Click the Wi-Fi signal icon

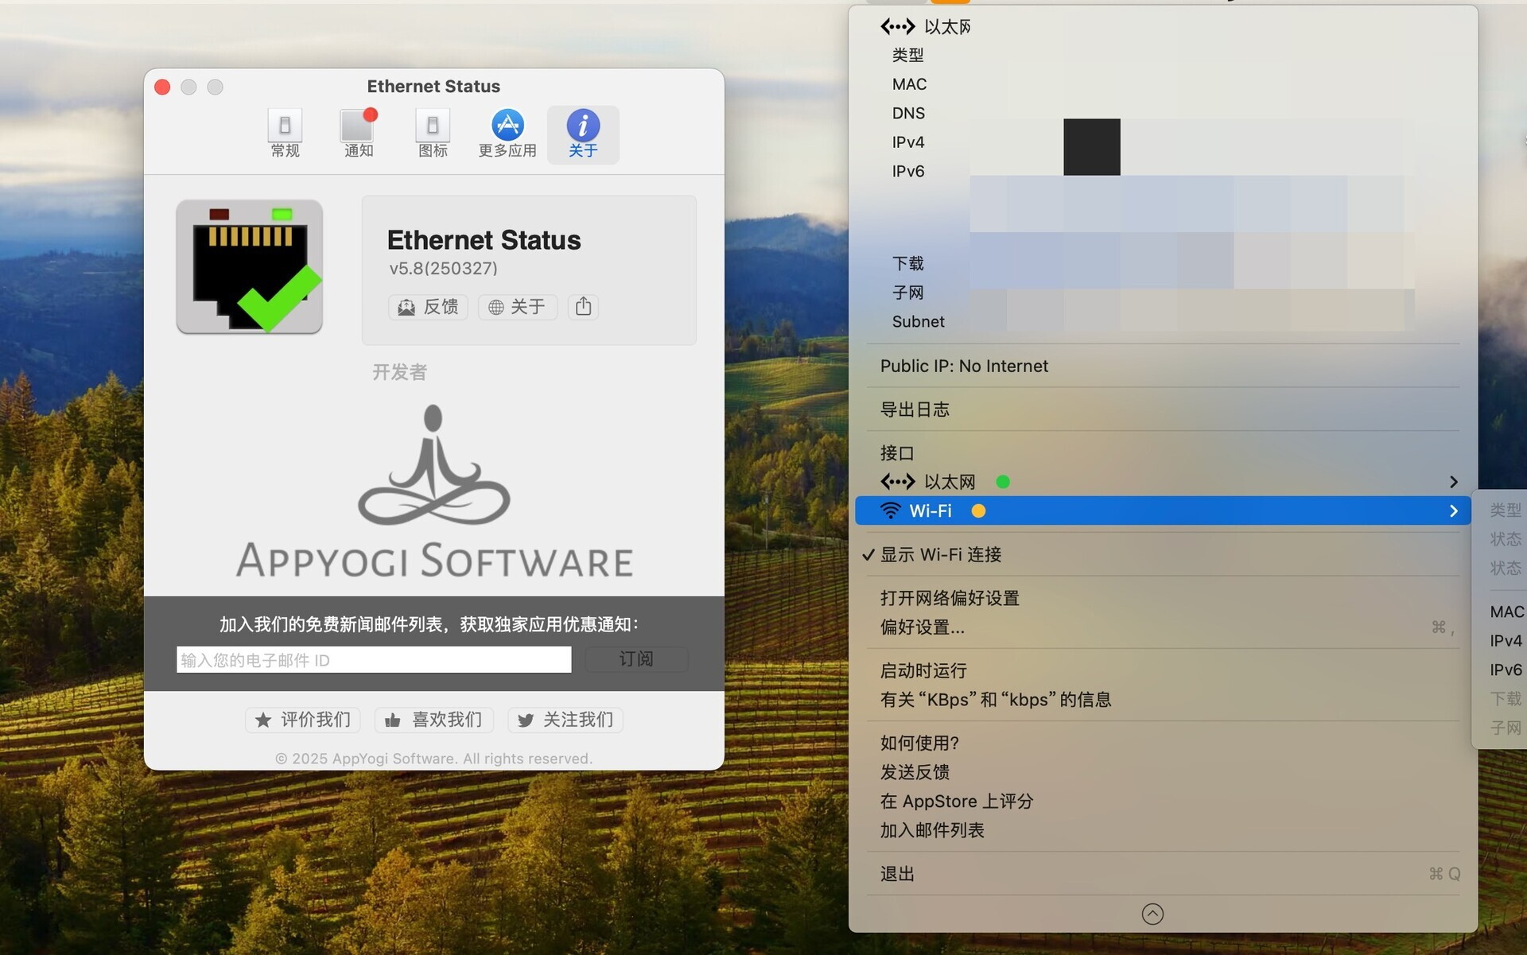click(891, 510)
